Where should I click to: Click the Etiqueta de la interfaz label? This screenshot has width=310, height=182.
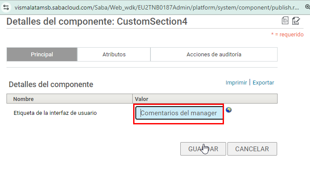[55, 113]
